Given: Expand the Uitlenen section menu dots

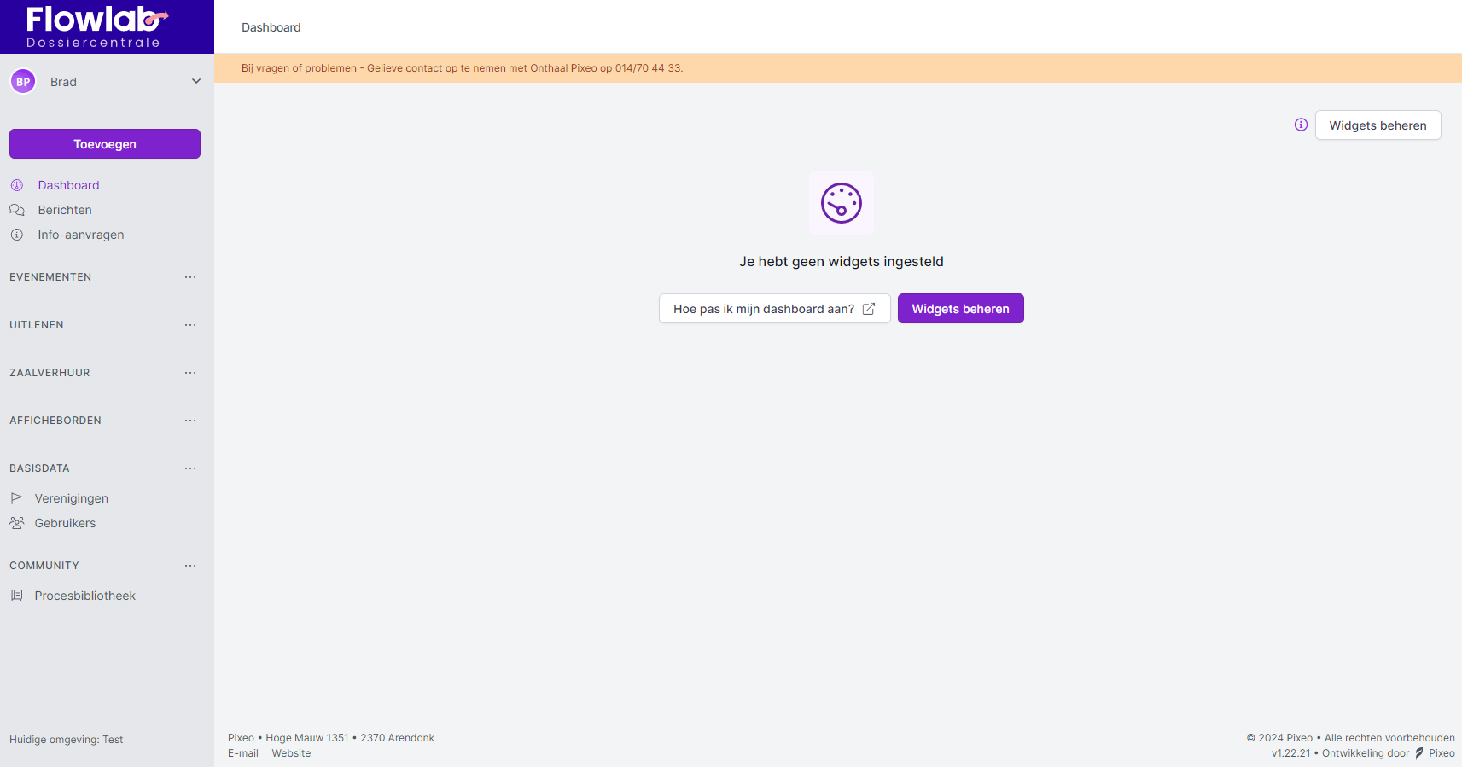Looking at the screenshot, I should coord(190,325).
